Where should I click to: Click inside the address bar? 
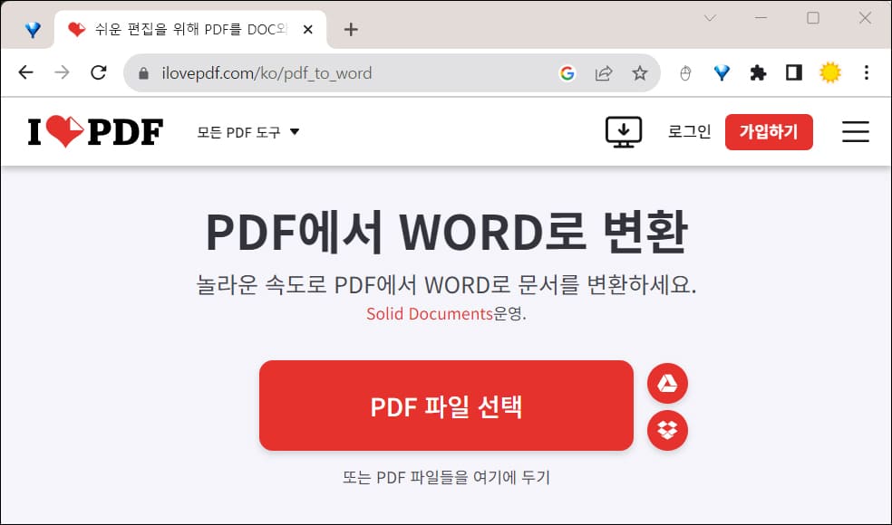(x=272, y=72)
